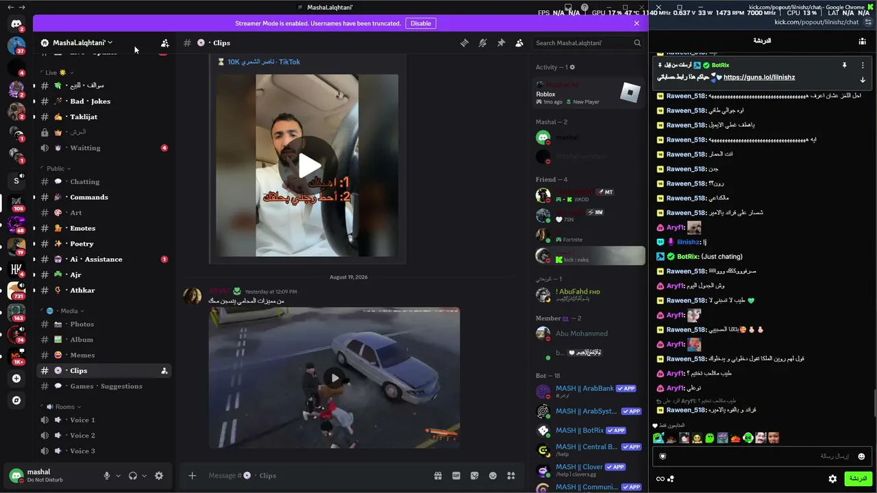Image resolution: width=877 pixels, height=493 pixels.
Task: Select the MASH || Clover bot
Action: (589, 470)
